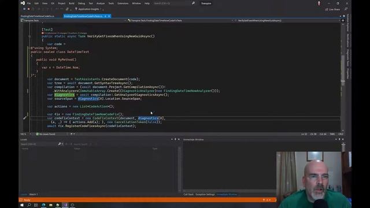Screen dimensions: 370x208
Task: Click the Ready status bar icon
Action: click(x=21, y=200)
